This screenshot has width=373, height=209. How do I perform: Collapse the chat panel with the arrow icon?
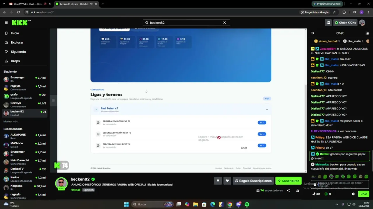point(313,33)
